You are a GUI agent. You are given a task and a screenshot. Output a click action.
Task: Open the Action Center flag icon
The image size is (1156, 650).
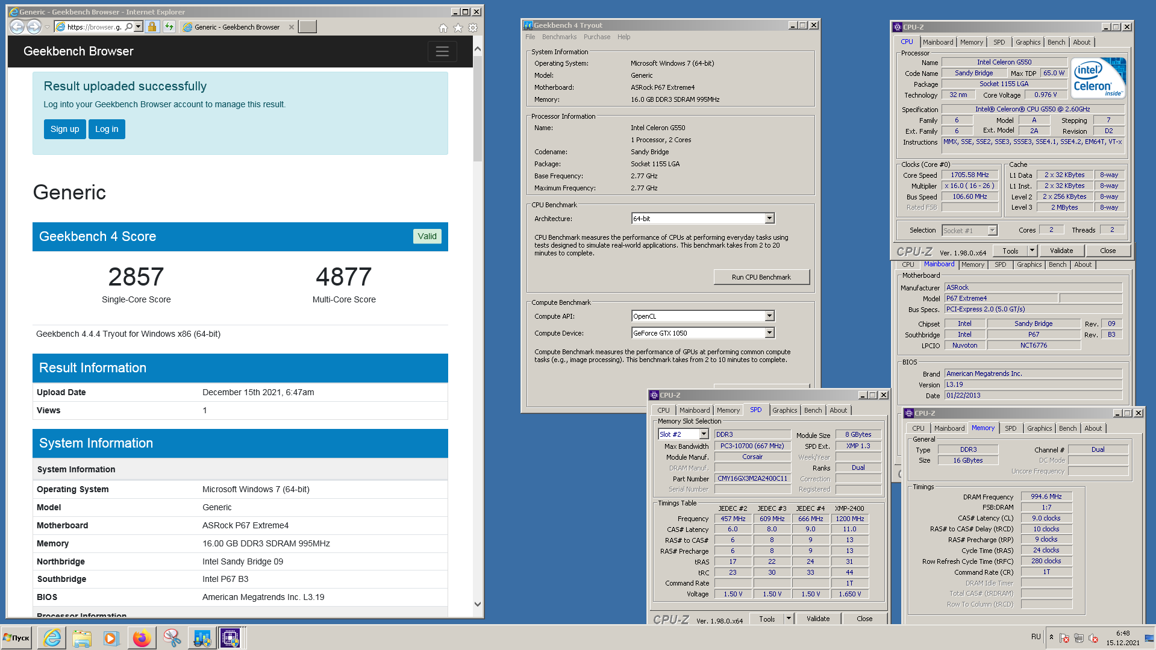coord(1064,638)
